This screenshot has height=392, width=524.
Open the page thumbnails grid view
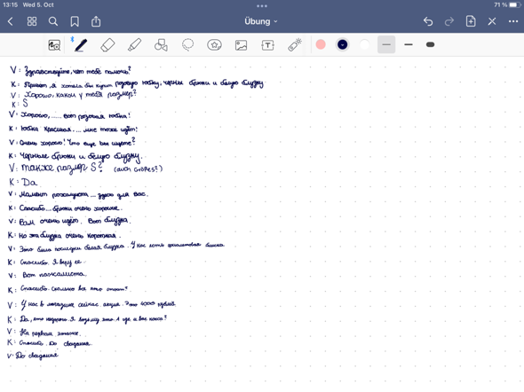coord(32,21)
